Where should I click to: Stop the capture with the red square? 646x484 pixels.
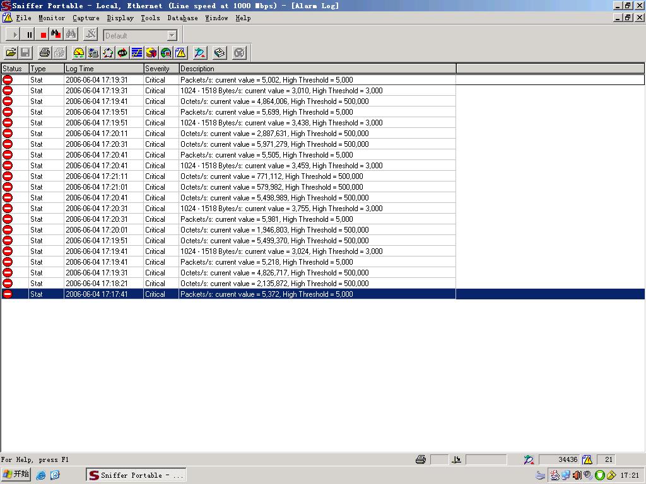pyautogui.click(x=43, y=35)
